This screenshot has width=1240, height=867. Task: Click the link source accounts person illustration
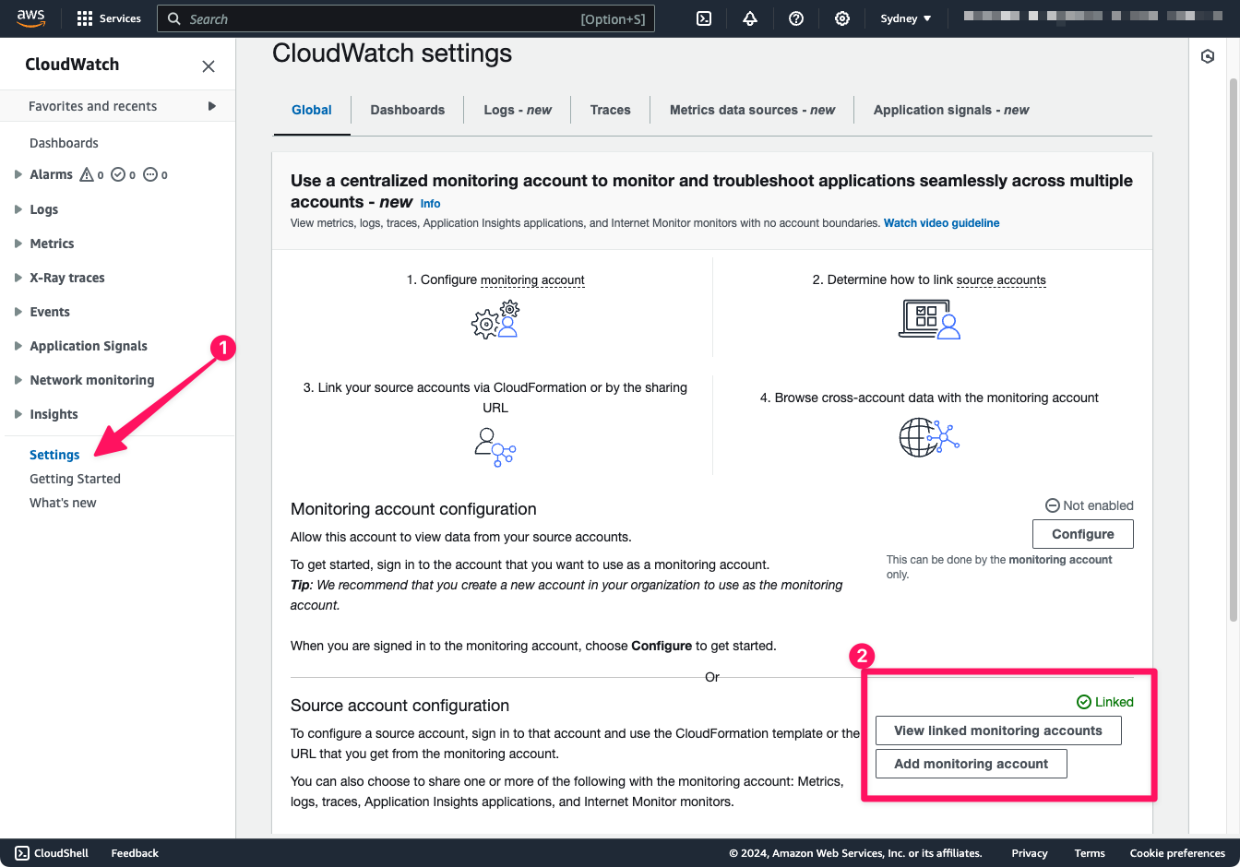pyautogui.click(x=495, y=447)
